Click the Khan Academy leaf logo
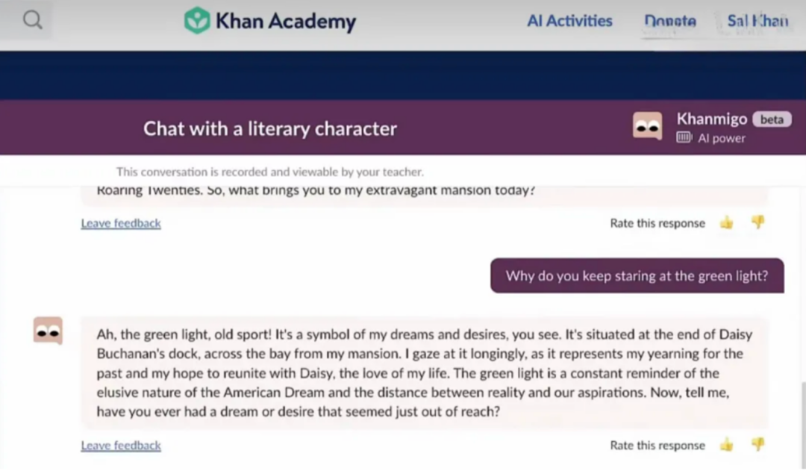The width and height of the screenshot is (806, 474). [x=197, y=21]
